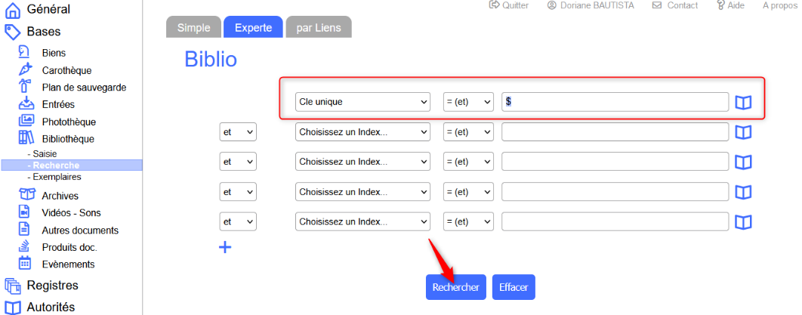Switch to the Simple search tab
The height and width of the screenshot is (315, 802).
193,27
